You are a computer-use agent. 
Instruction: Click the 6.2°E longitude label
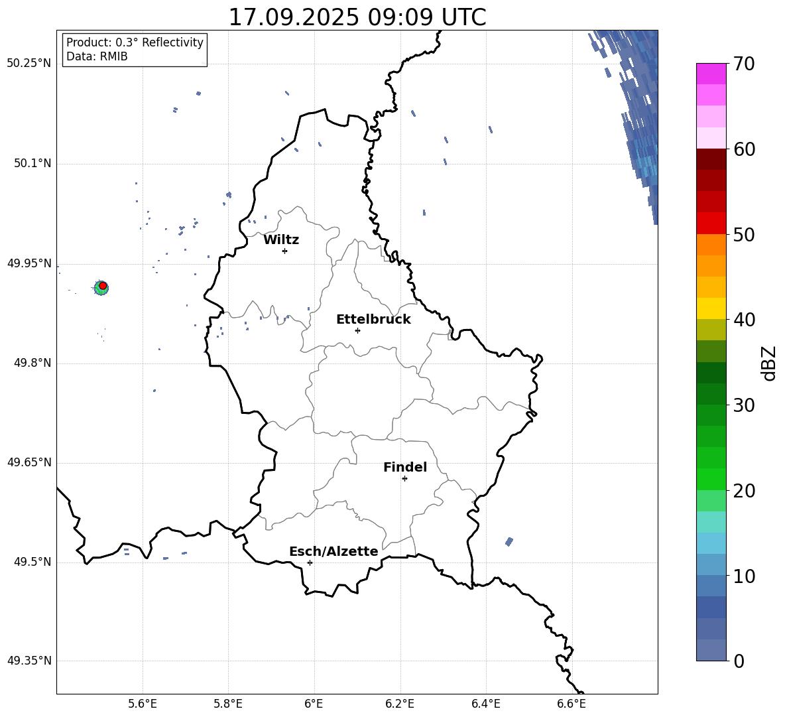tap(400, 704)
